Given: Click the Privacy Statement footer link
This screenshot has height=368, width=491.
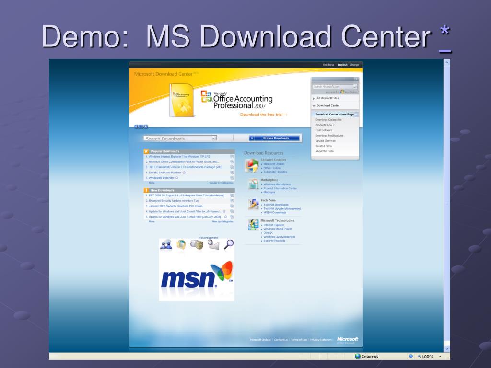Looking at the screenshot, I should pyautogui.click(x=321, y=340).
